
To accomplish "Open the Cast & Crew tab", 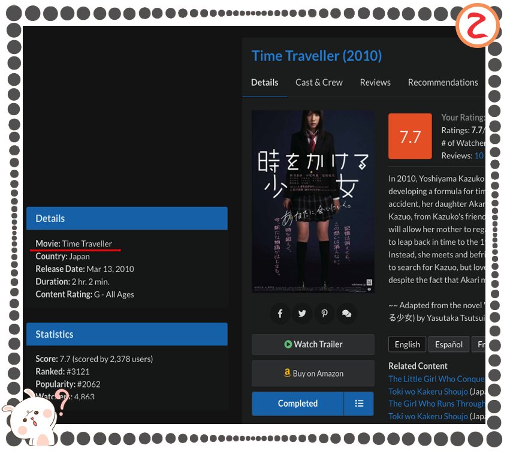I will click(319, 83).
